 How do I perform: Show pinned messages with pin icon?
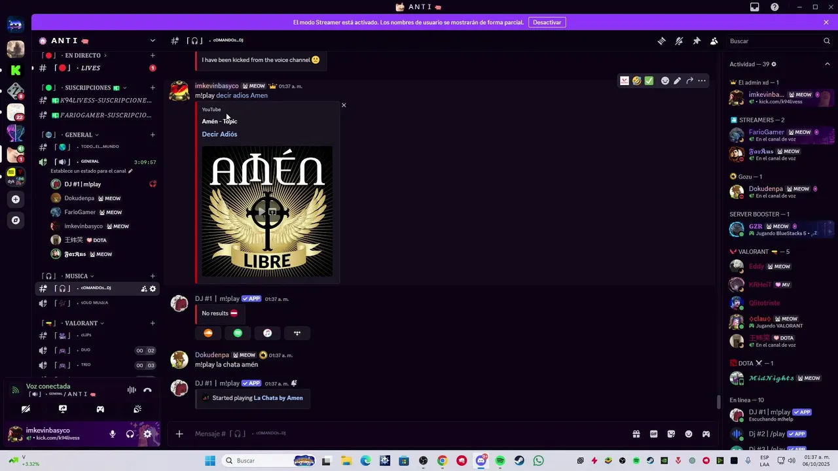[x=697, y=41]
